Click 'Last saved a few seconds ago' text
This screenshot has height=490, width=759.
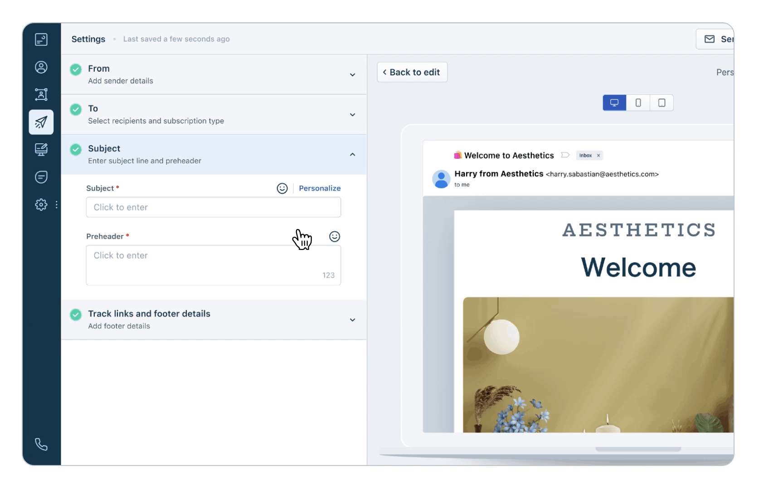(x=176, y=39)
